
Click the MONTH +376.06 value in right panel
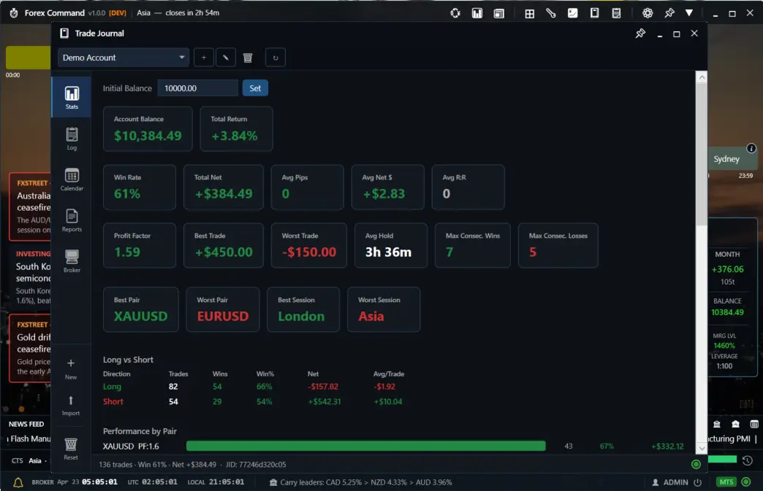point(727,269)
